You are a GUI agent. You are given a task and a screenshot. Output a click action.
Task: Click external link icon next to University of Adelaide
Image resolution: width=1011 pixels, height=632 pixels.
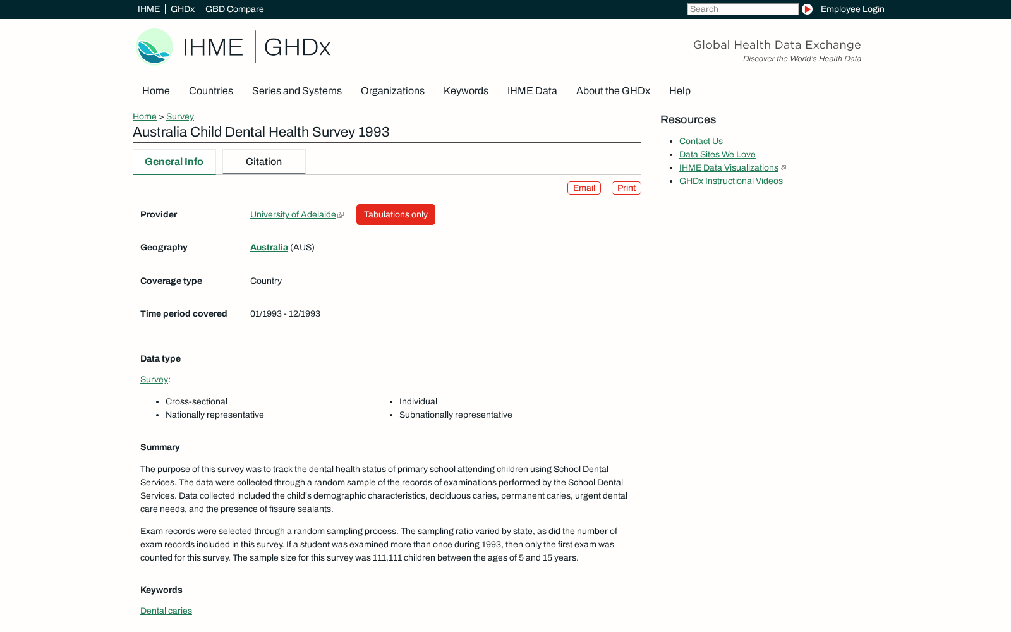341,215
